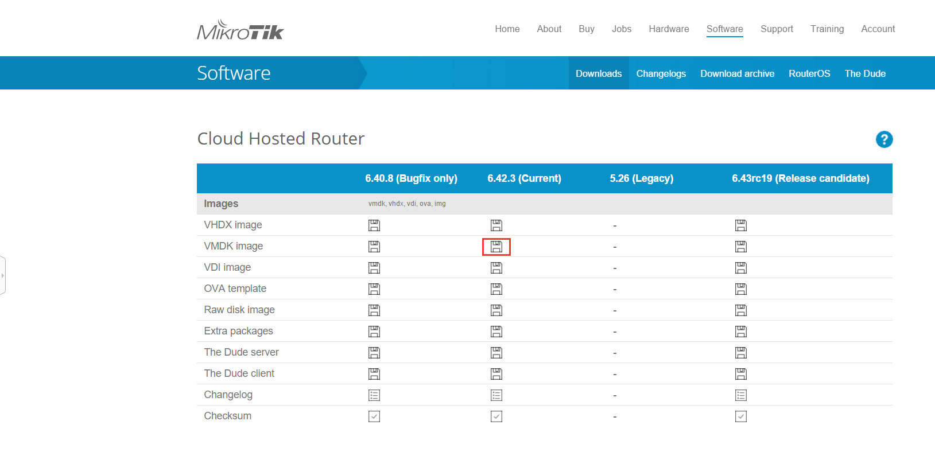Download Raw disk image for 6.42.3 Current
The width and height of the screenshot is (935, 452).
pos(496,310)
